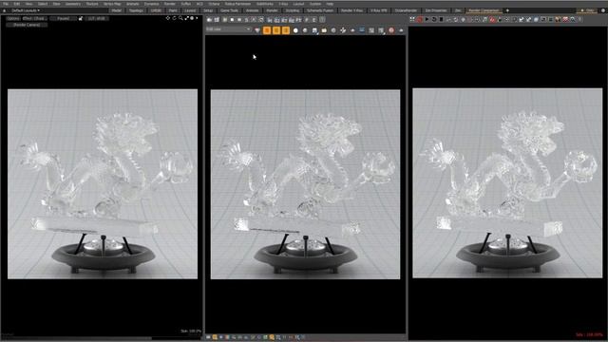Screen dimensions: 608x342
Task: Click the zoom magnifier icon in preview viewport
Action: 180,18
